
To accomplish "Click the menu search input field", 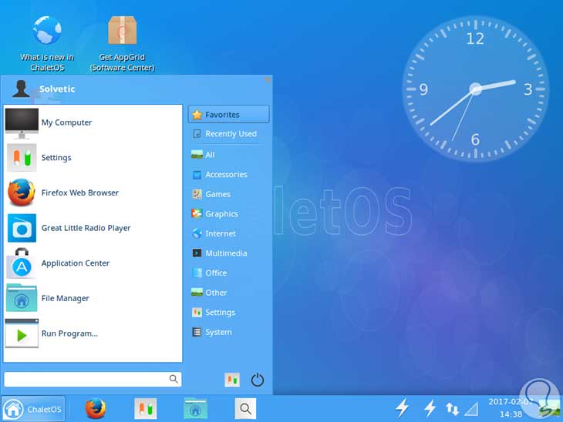I will click(93, 379).
